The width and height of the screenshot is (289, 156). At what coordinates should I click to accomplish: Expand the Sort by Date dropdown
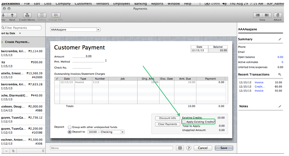point(20,33)
